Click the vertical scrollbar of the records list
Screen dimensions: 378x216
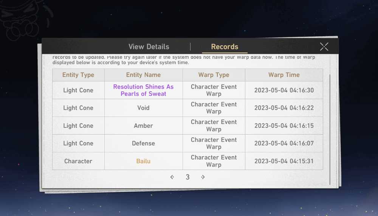coord(330,129)
